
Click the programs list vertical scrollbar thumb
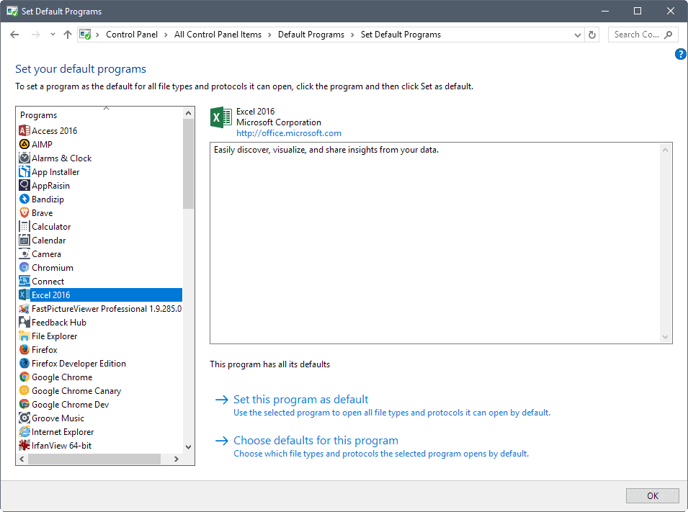tap(188, 163)
